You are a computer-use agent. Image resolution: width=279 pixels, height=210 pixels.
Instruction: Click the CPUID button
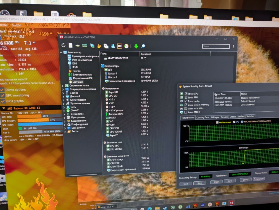pyautogui.click(x=246, y=180)
